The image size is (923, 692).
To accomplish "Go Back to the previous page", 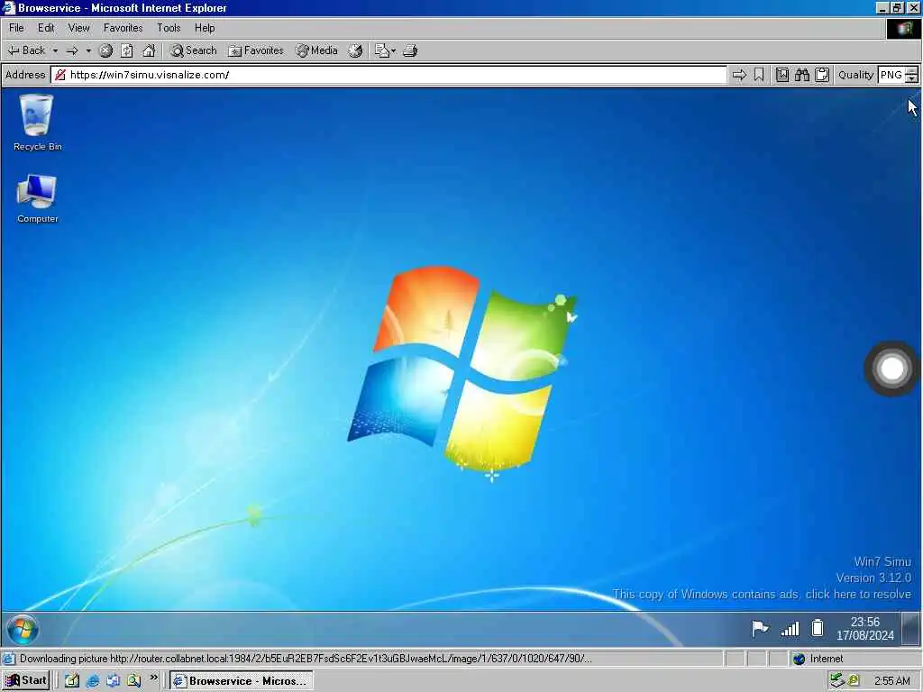I will pyautogui.click(x=26, y=50).
